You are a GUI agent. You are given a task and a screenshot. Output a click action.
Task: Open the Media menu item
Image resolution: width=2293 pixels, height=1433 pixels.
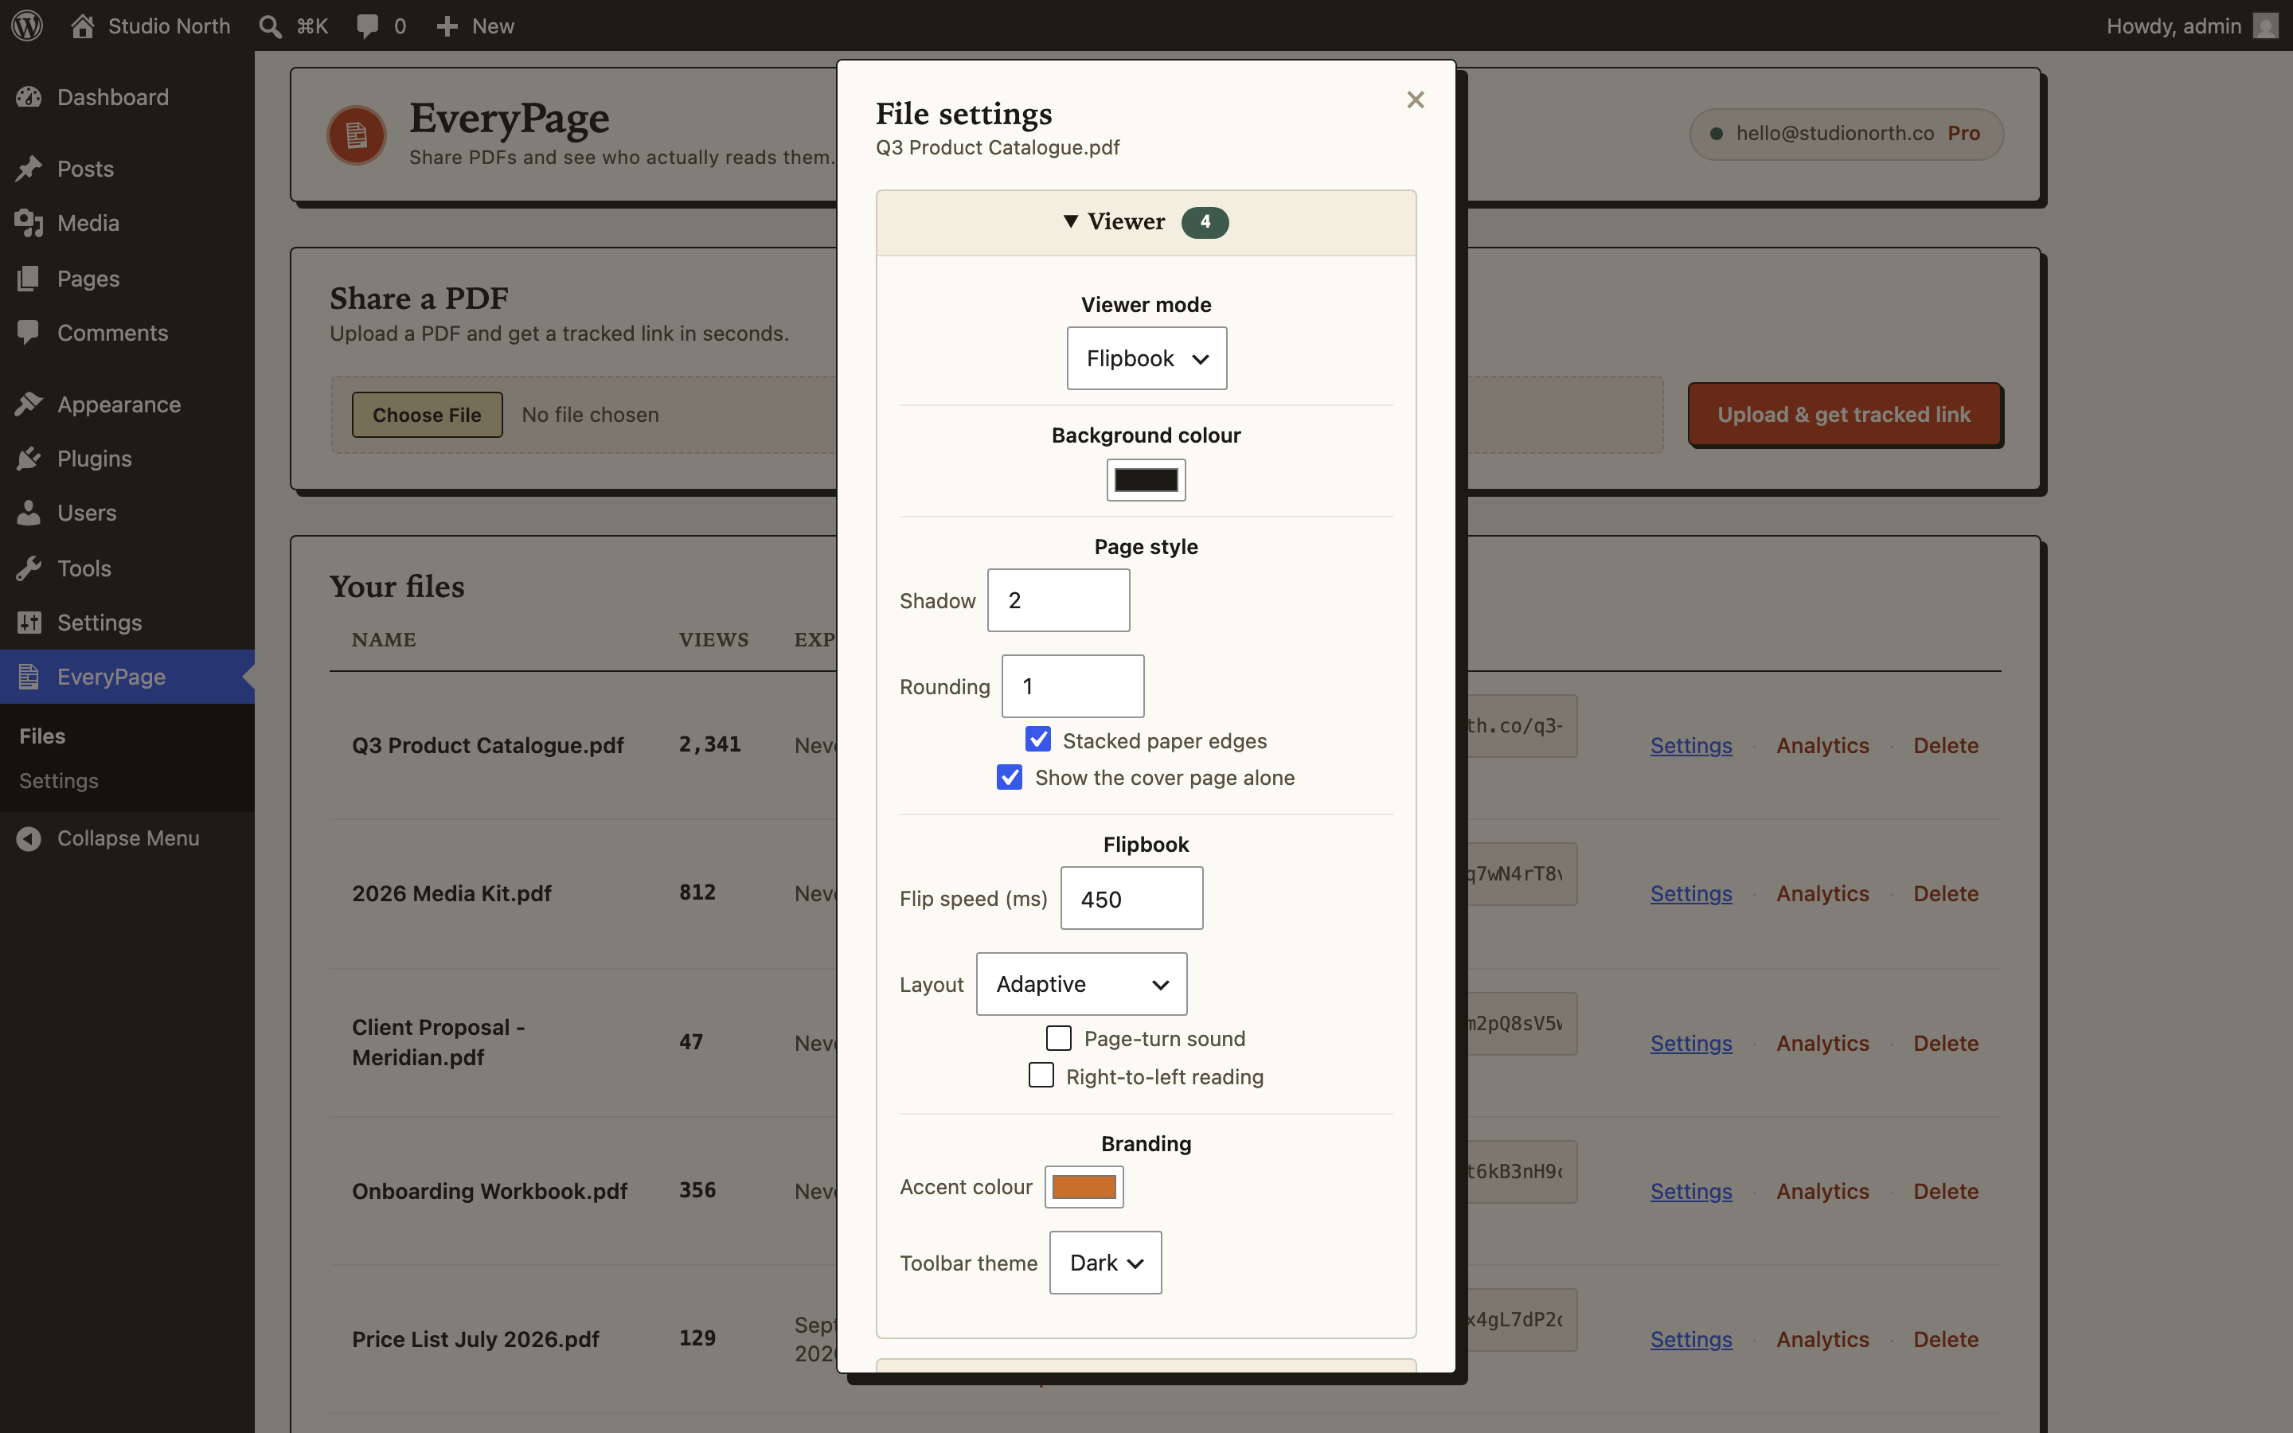(127, 223)
